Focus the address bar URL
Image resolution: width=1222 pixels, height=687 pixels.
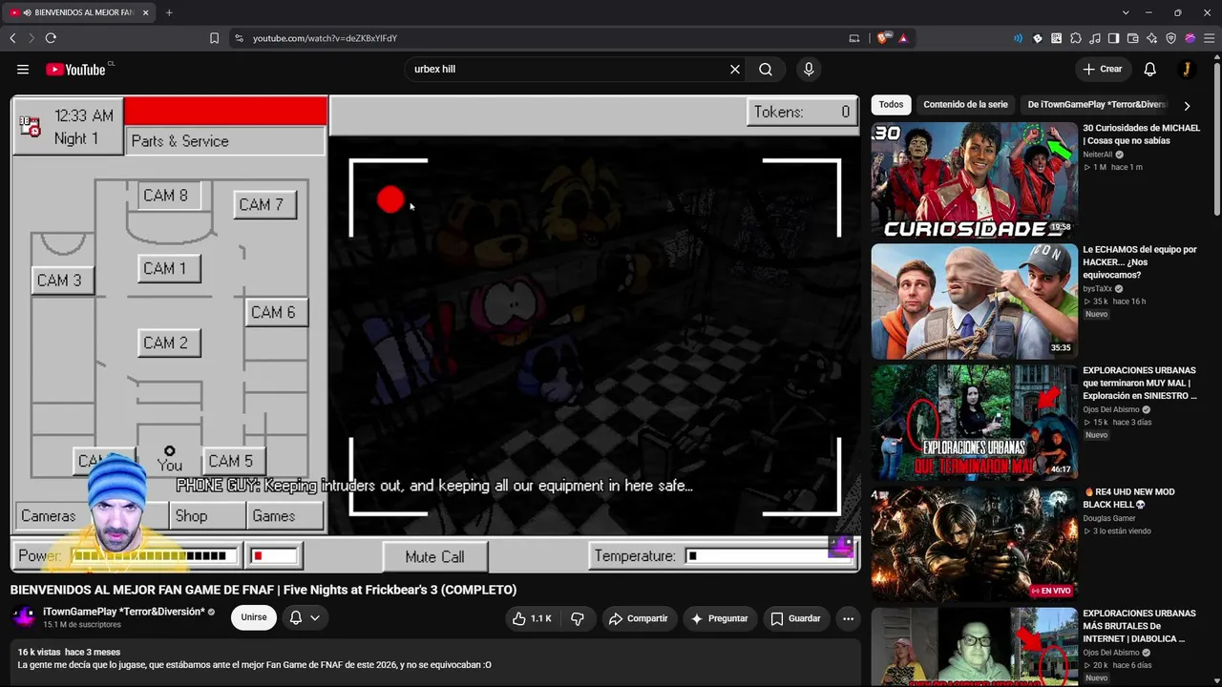click(325, 38)
